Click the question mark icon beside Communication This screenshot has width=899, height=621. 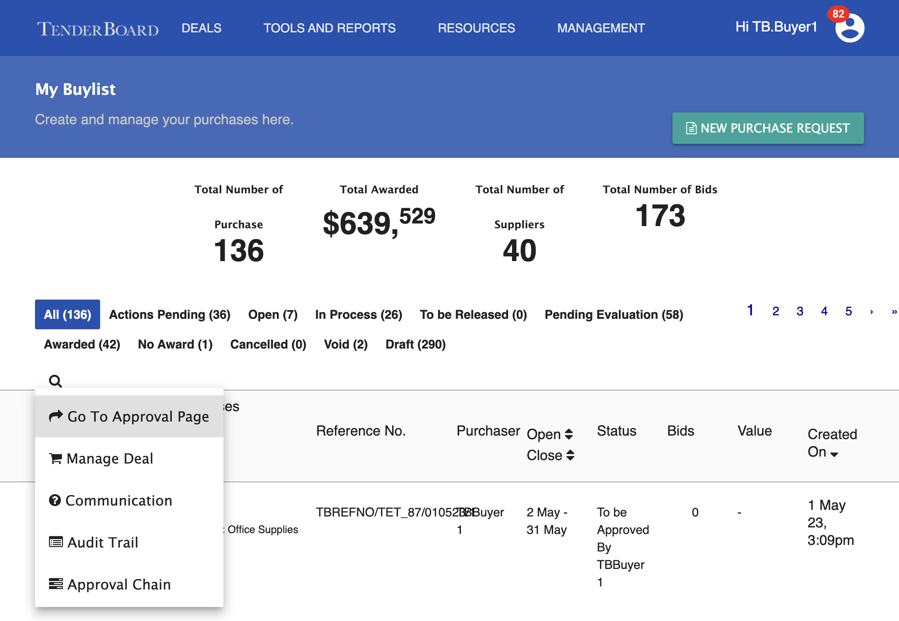pyautogui.click(x=55, y=500)
